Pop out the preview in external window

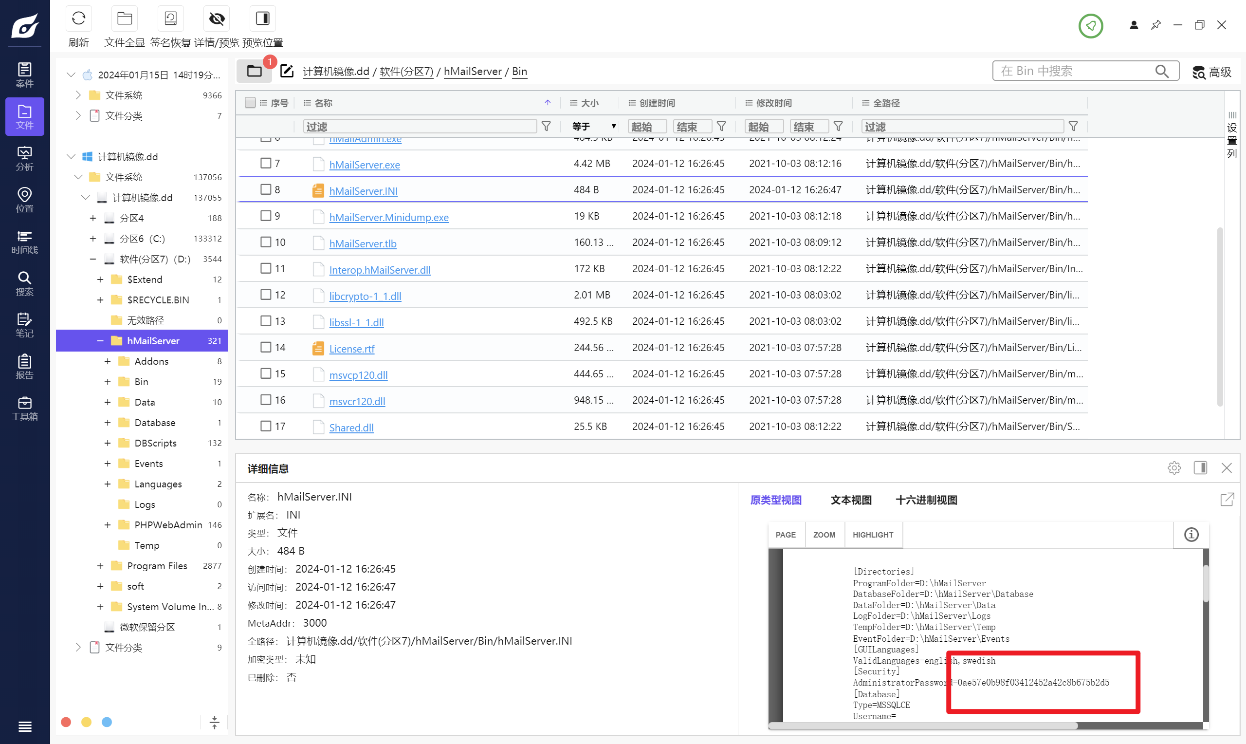(1227, 500)
